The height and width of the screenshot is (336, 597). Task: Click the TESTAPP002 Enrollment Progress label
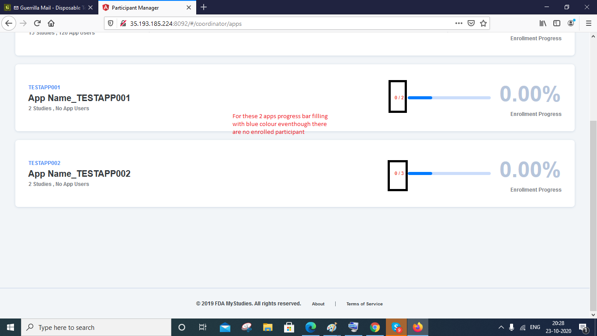coord(536,190)
